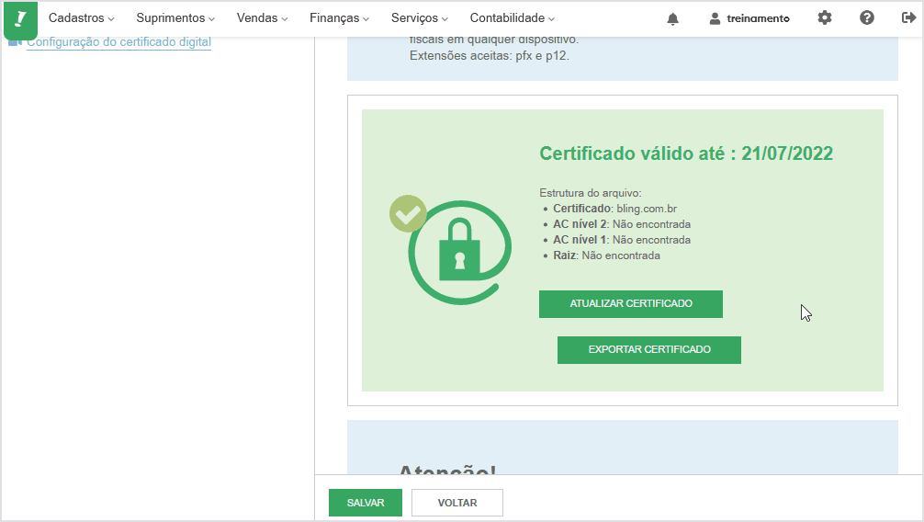This screenshot has height=522, width=924.
Task: Click the logout exit icon
Action: [908, 17]
